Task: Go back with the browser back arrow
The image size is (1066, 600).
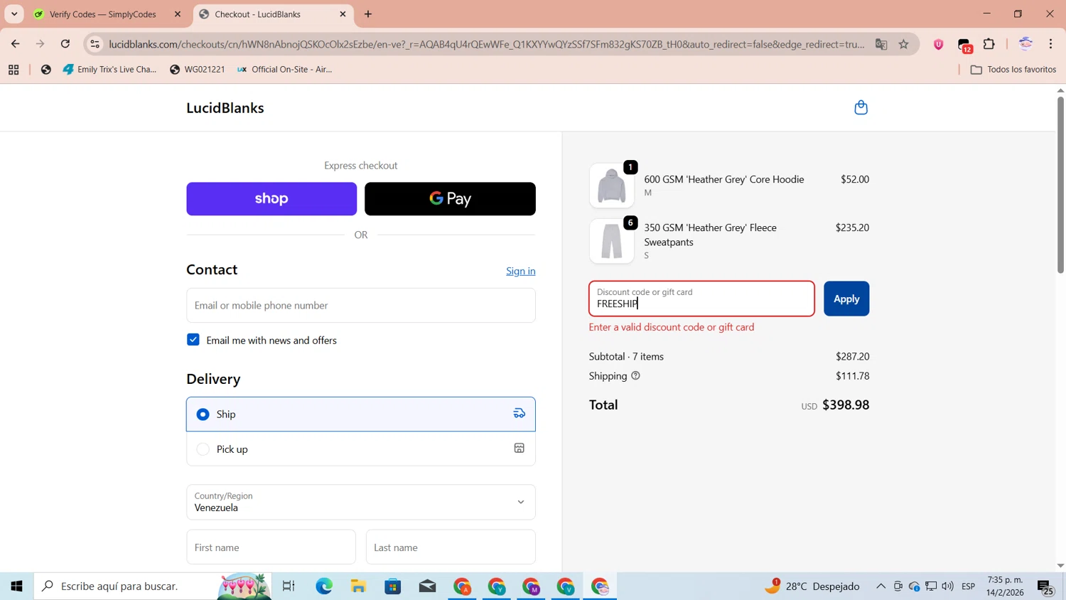Action: [x=15, y=44]
